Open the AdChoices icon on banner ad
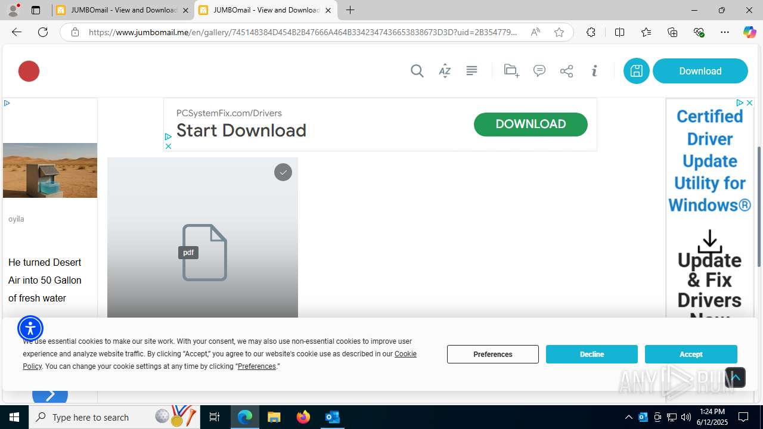Viewport: 763px width, 429px height. click(168, 137)
